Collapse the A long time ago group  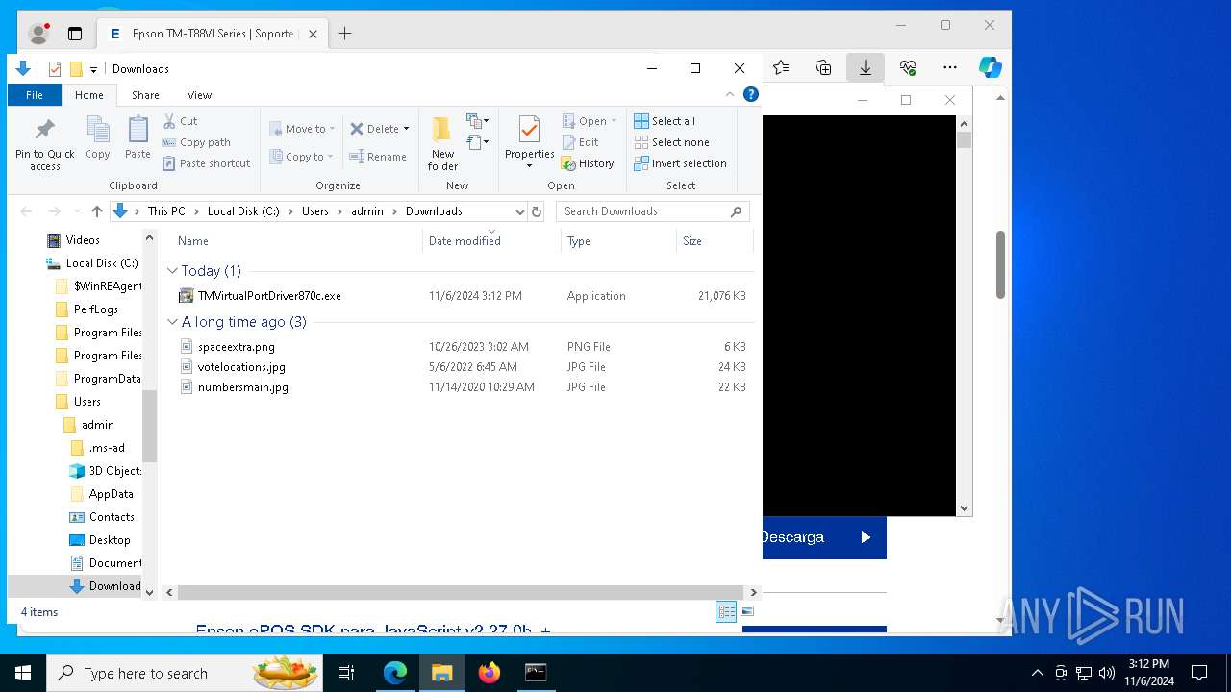pos(172,322)
